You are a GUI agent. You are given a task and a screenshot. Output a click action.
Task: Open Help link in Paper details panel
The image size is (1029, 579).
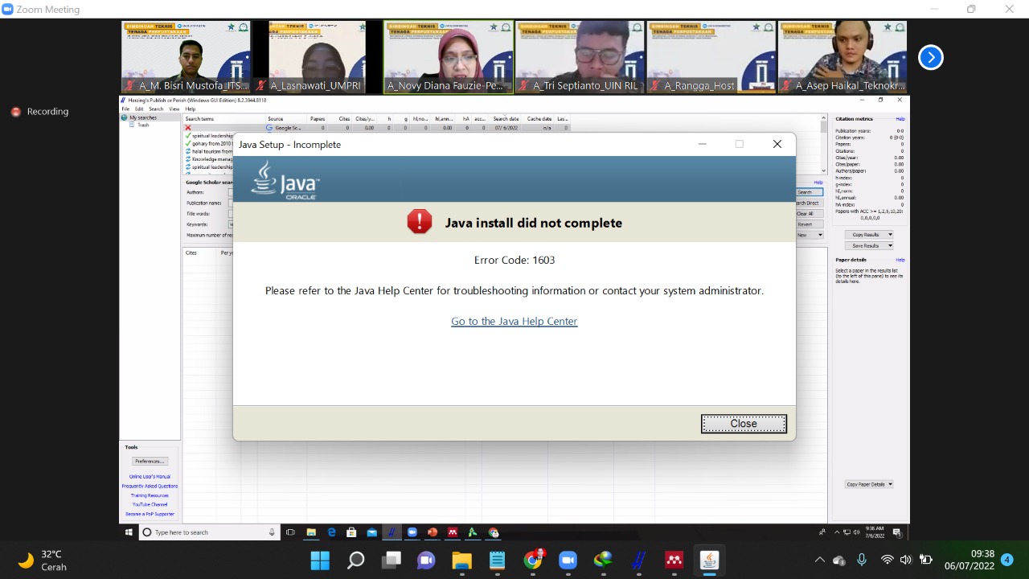900,260
